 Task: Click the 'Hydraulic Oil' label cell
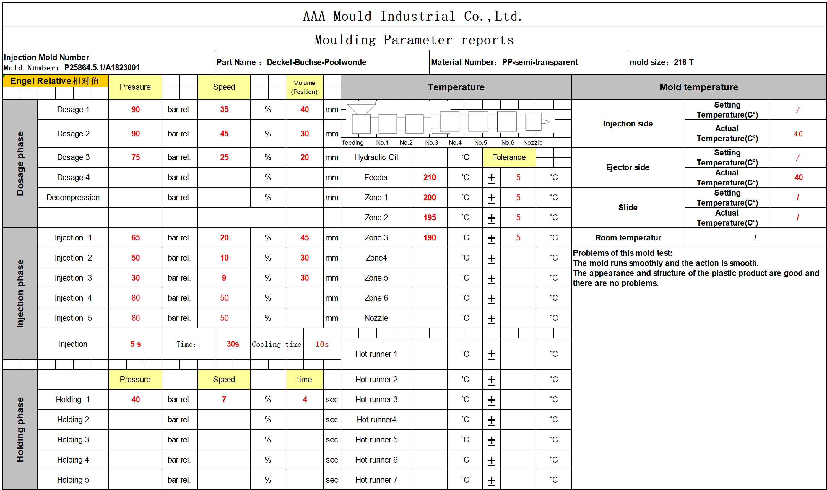point(376,157)
